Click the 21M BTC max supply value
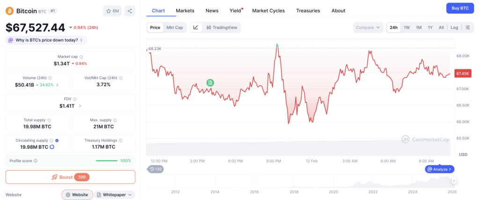The height and width of the screenshot is (200, 479). coord(103,127)
